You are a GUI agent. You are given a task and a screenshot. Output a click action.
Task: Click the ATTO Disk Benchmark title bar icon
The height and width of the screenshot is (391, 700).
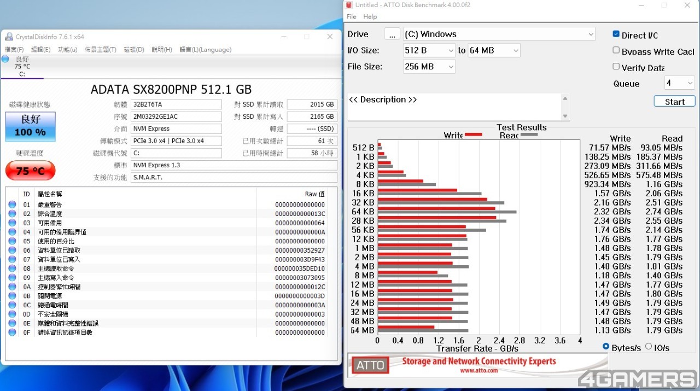click(349, 5)
